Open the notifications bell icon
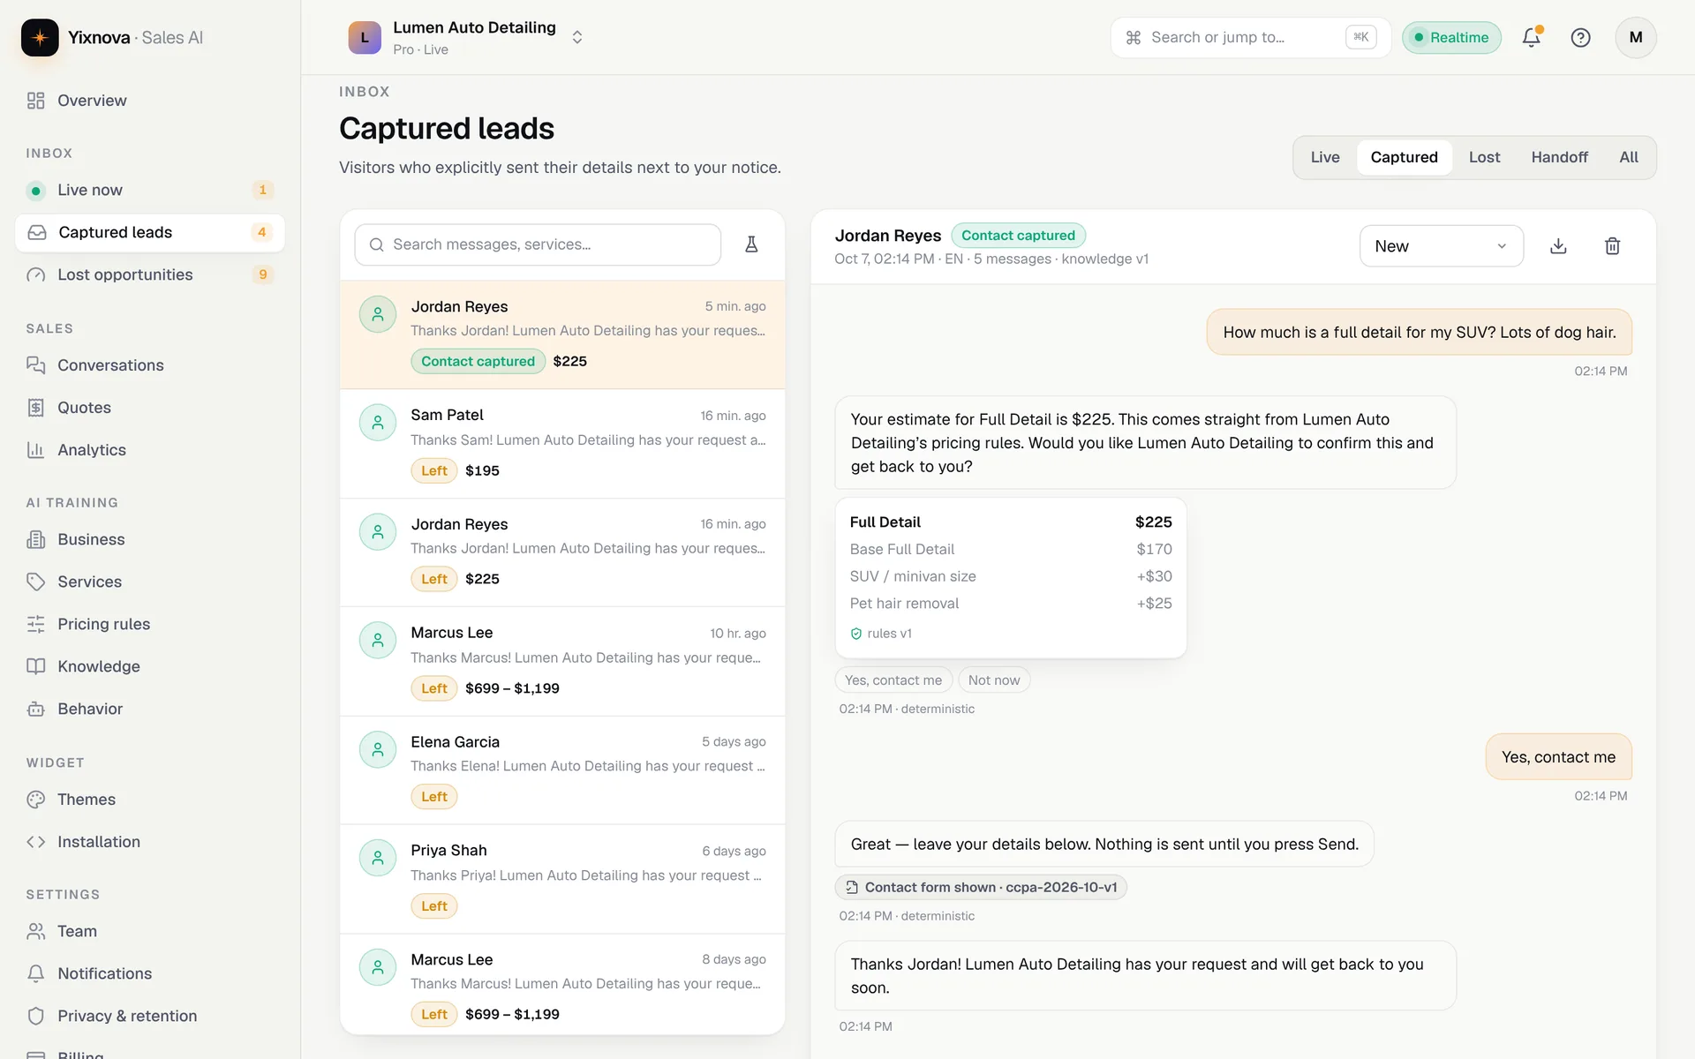Viewport: 1695px width, 1059px height. tap(1531, 37)
